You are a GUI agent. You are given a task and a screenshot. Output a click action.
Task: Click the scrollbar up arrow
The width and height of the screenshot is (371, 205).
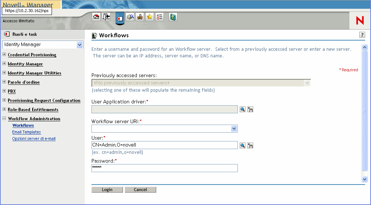click(x=365, y=47)
